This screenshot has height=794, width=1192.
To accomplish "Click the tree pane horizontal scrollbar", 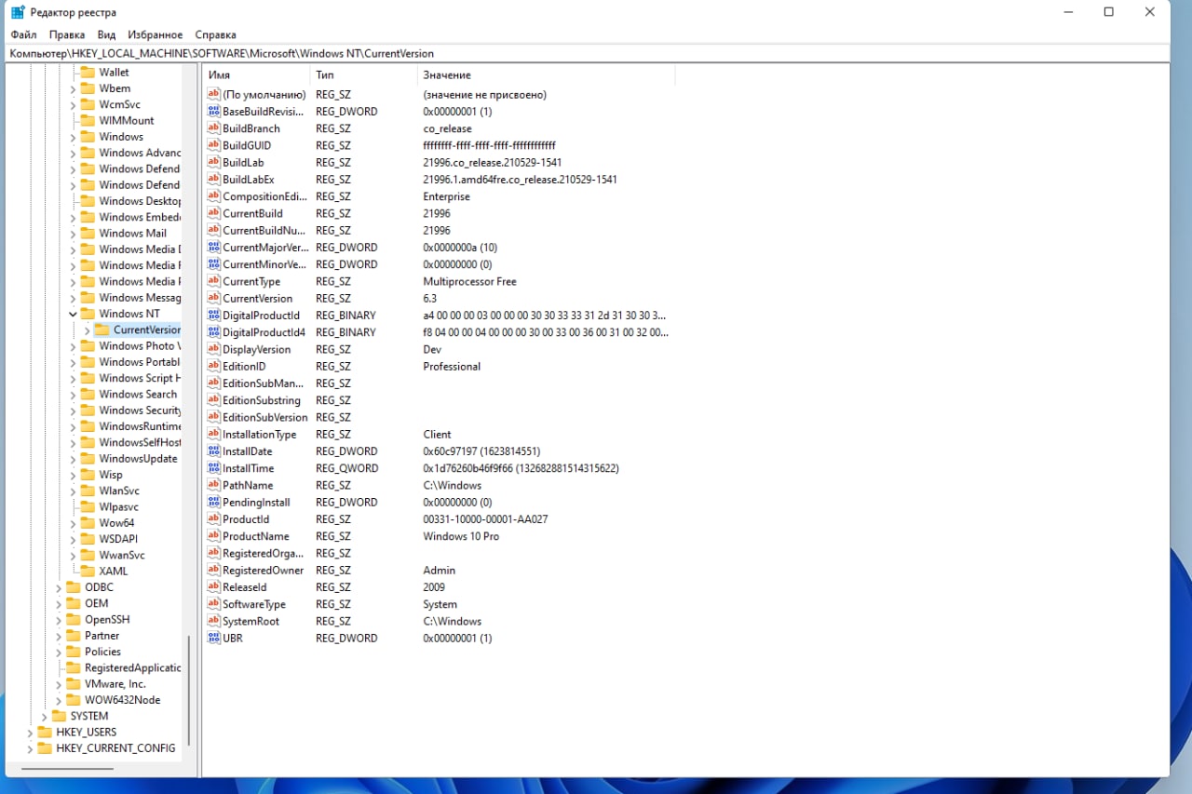I will (x=67, y=769).
